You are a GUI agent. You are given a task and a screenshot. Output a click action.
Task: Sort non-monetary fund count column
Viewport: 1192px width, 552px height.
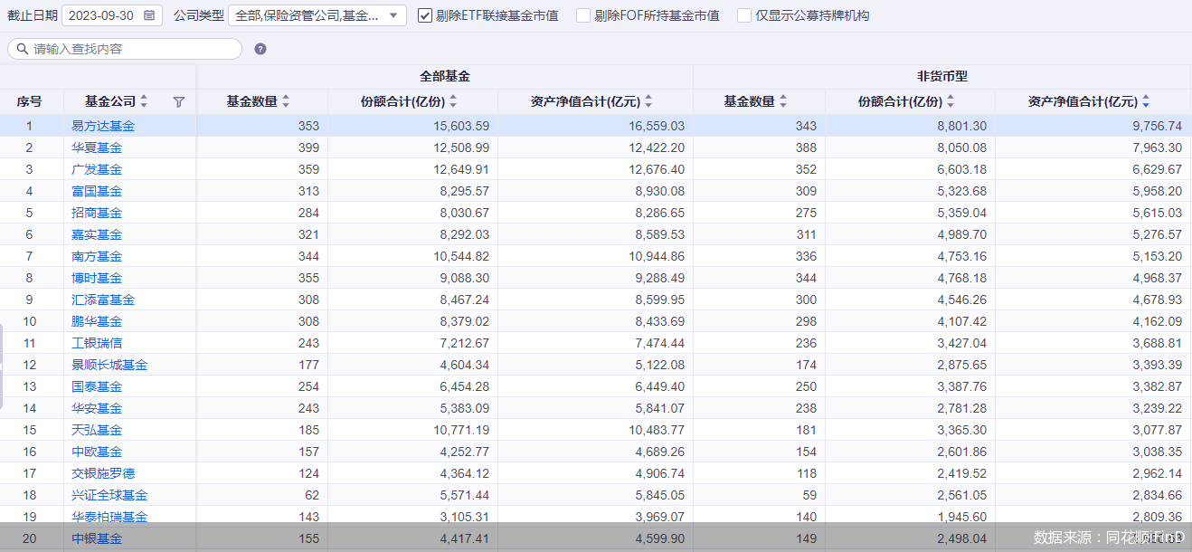coord(783,102)
